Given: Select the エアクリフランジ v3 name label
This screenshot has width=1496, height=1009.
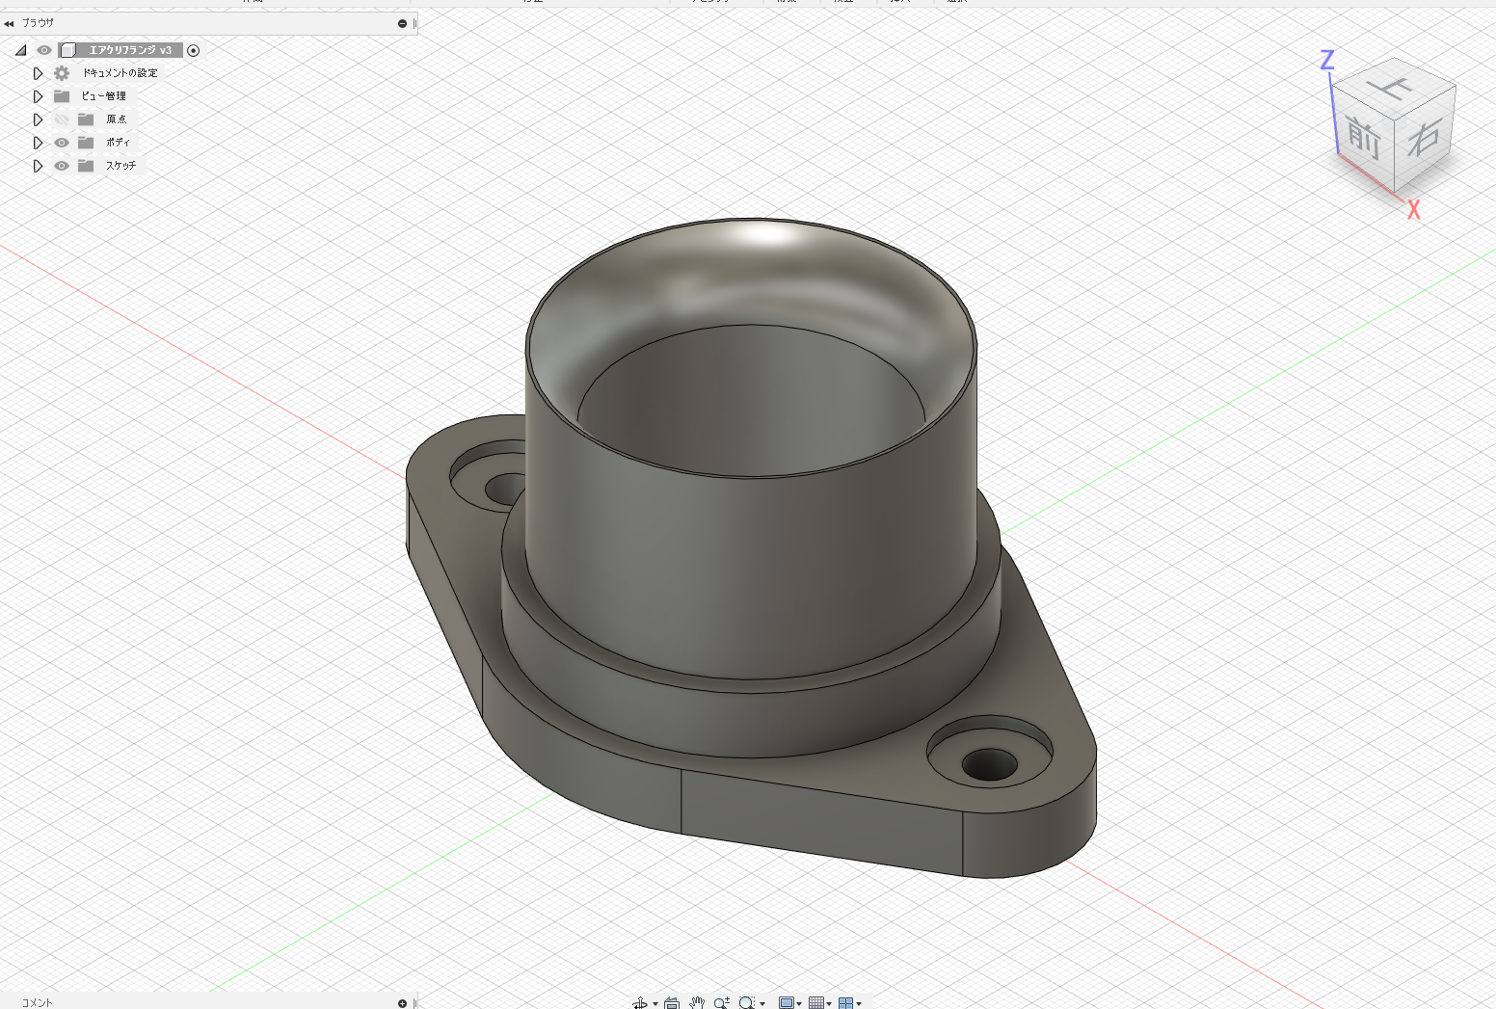Looking at the screenshot, I should pos(130,50).
